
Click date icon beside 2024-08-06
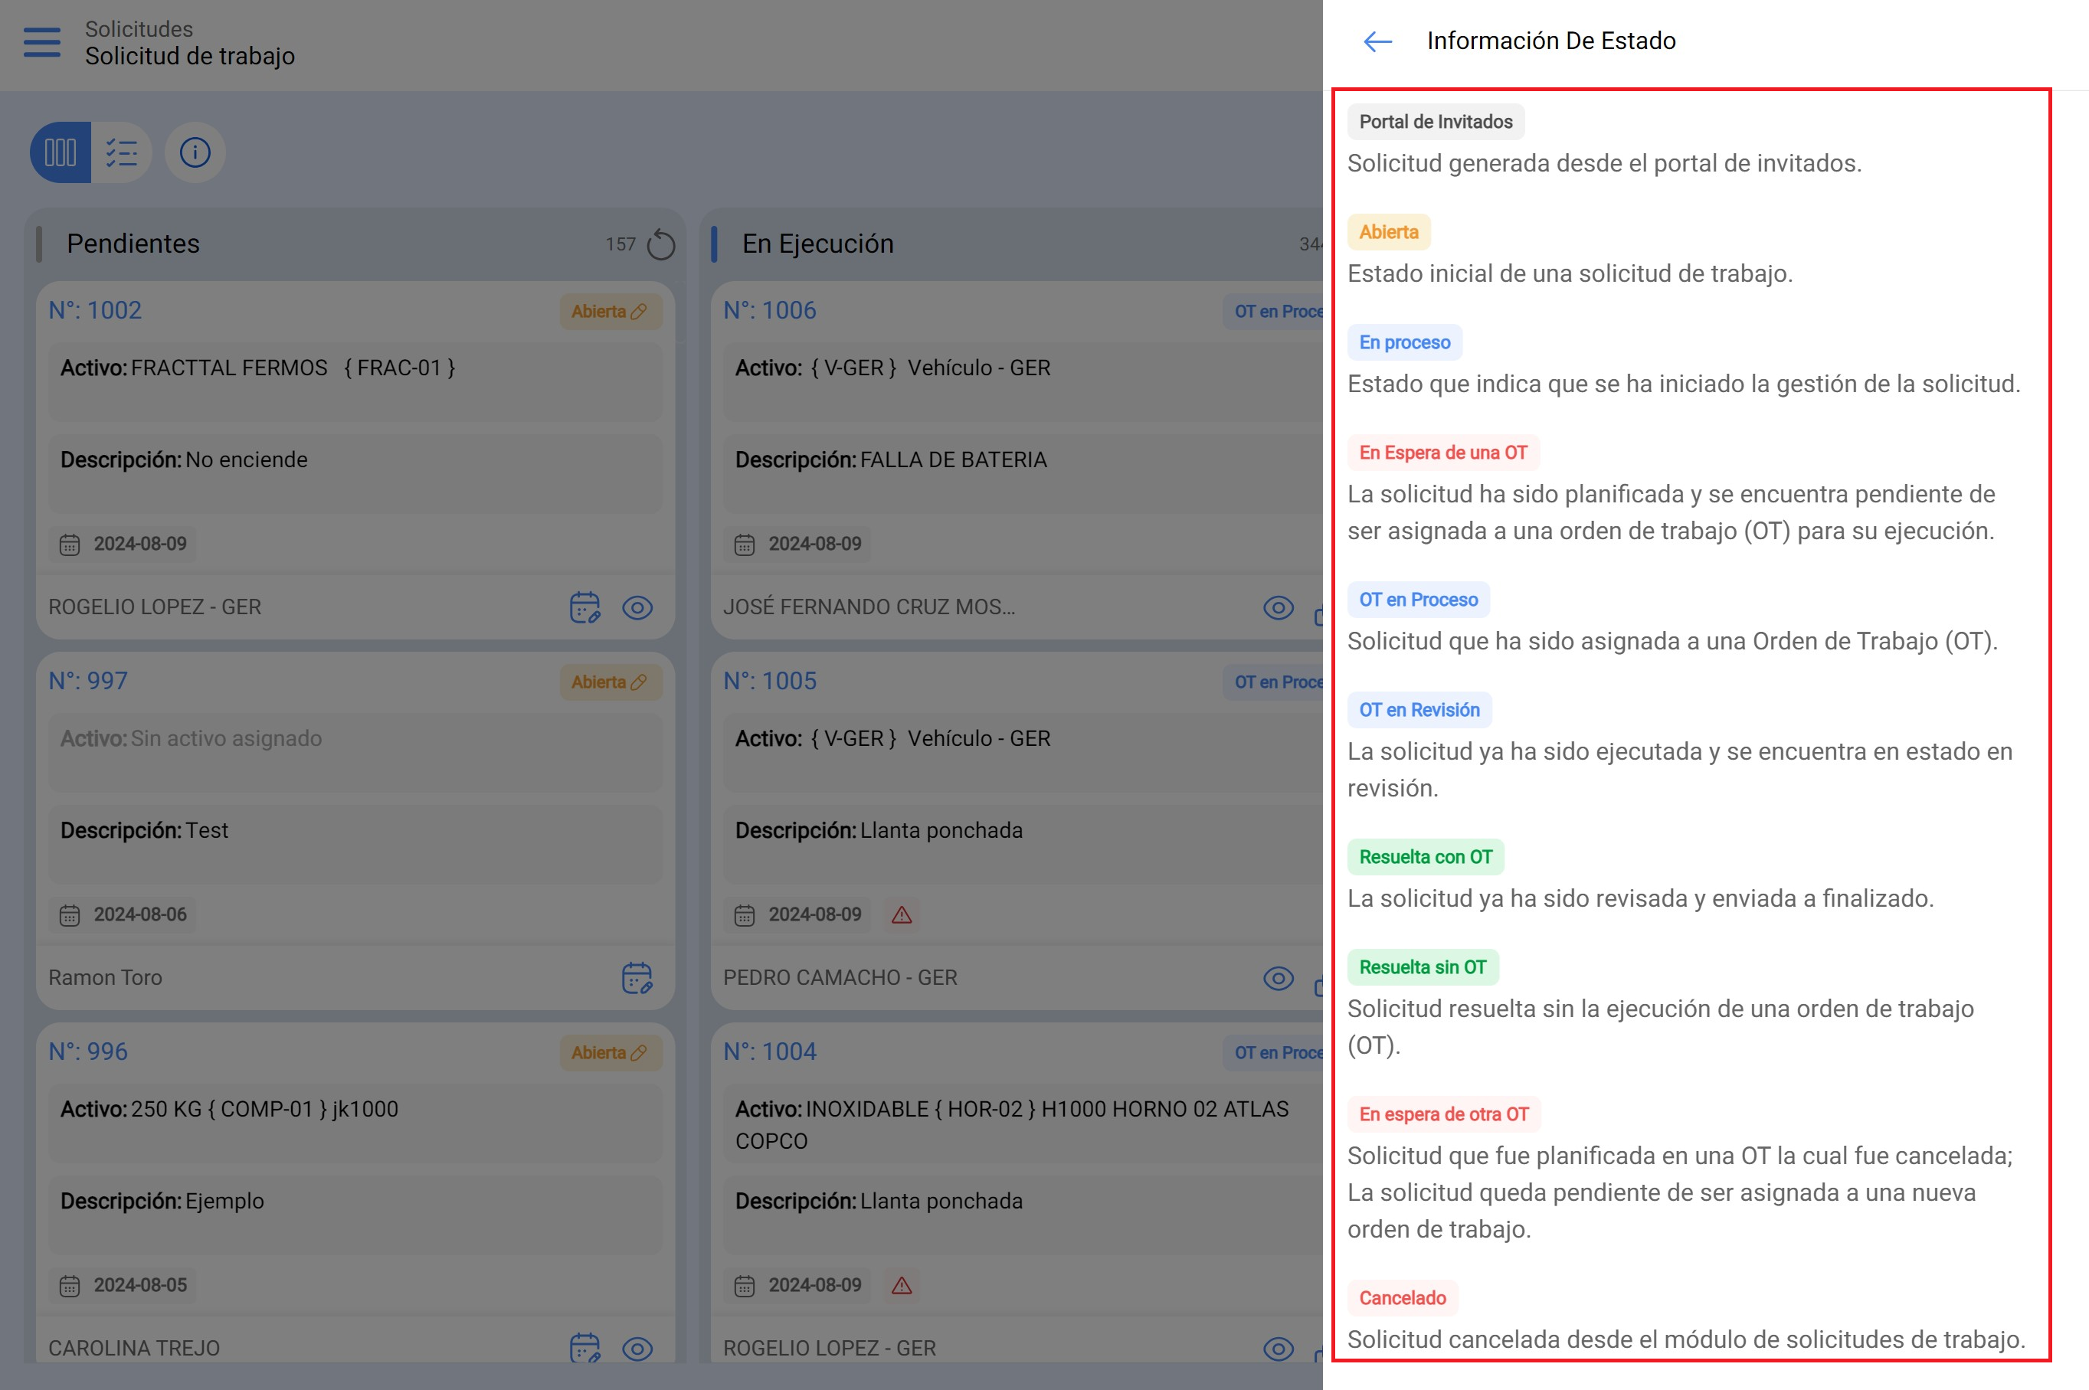[x=69, y=915]
